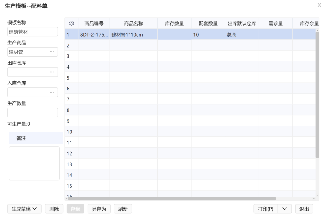Open the column settings gear icon

(x=71, y=23)
